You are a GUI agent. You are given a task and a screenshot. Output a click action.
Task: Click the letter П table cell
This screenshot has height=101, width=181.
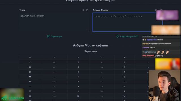coord(30,82)
